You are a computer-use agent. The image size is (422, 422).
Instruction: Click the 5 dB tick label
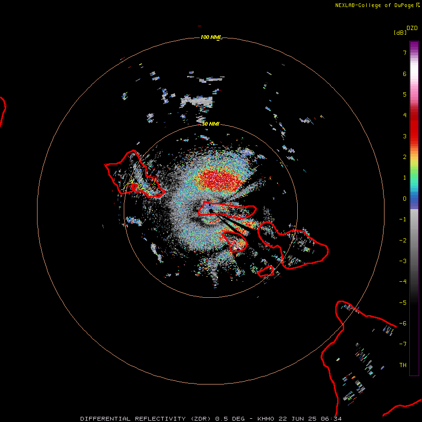click(405, 94)
